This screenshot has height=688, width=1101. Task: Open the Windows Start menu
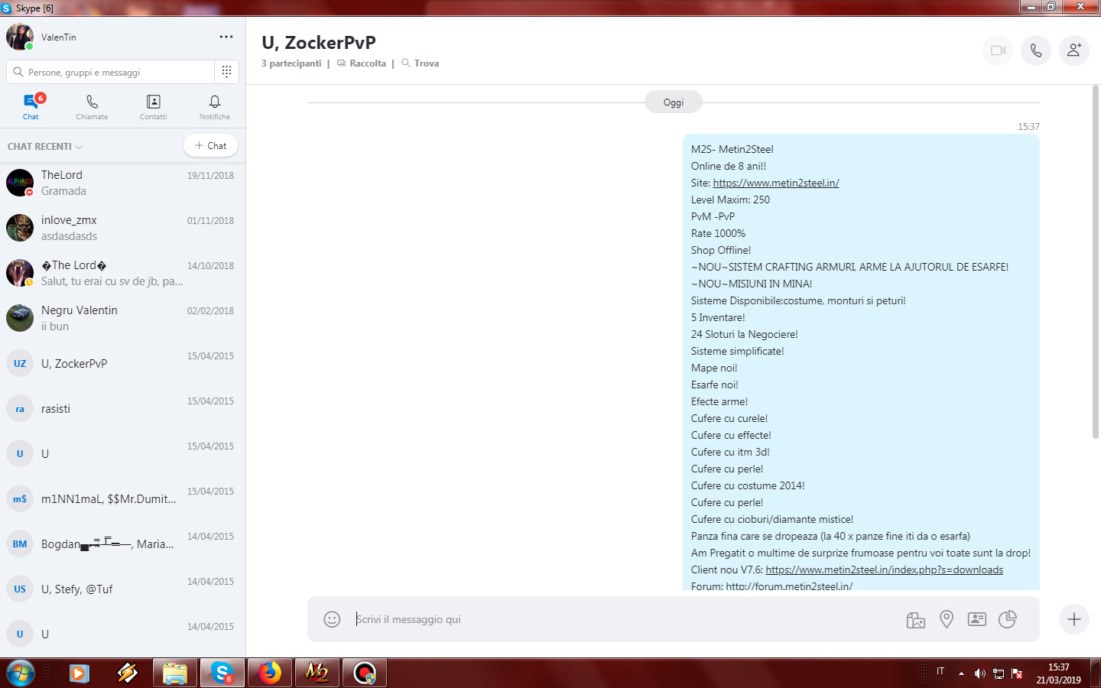(21, 673)
